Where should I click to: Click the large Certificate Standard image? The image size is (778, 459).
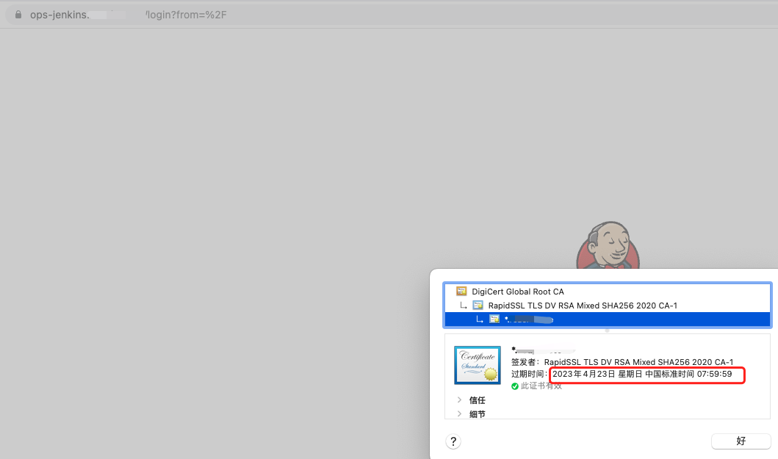tap(477, 365)
